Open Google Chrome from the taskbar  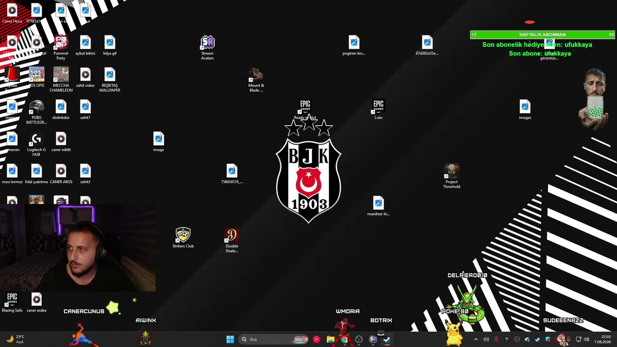pos(344,339)
